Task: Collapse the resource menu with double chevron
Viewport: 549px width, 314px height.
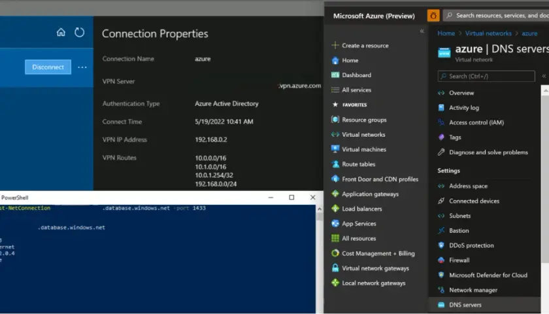Action: click(544, 76)
